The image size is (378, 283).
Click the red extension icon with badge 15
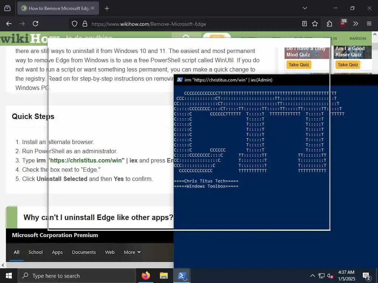click(343, 23)
